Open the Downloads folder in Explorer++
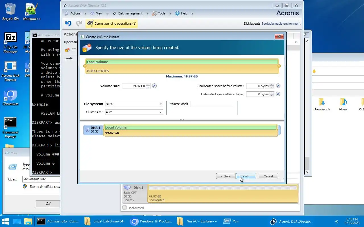 (x=322, y=104)
